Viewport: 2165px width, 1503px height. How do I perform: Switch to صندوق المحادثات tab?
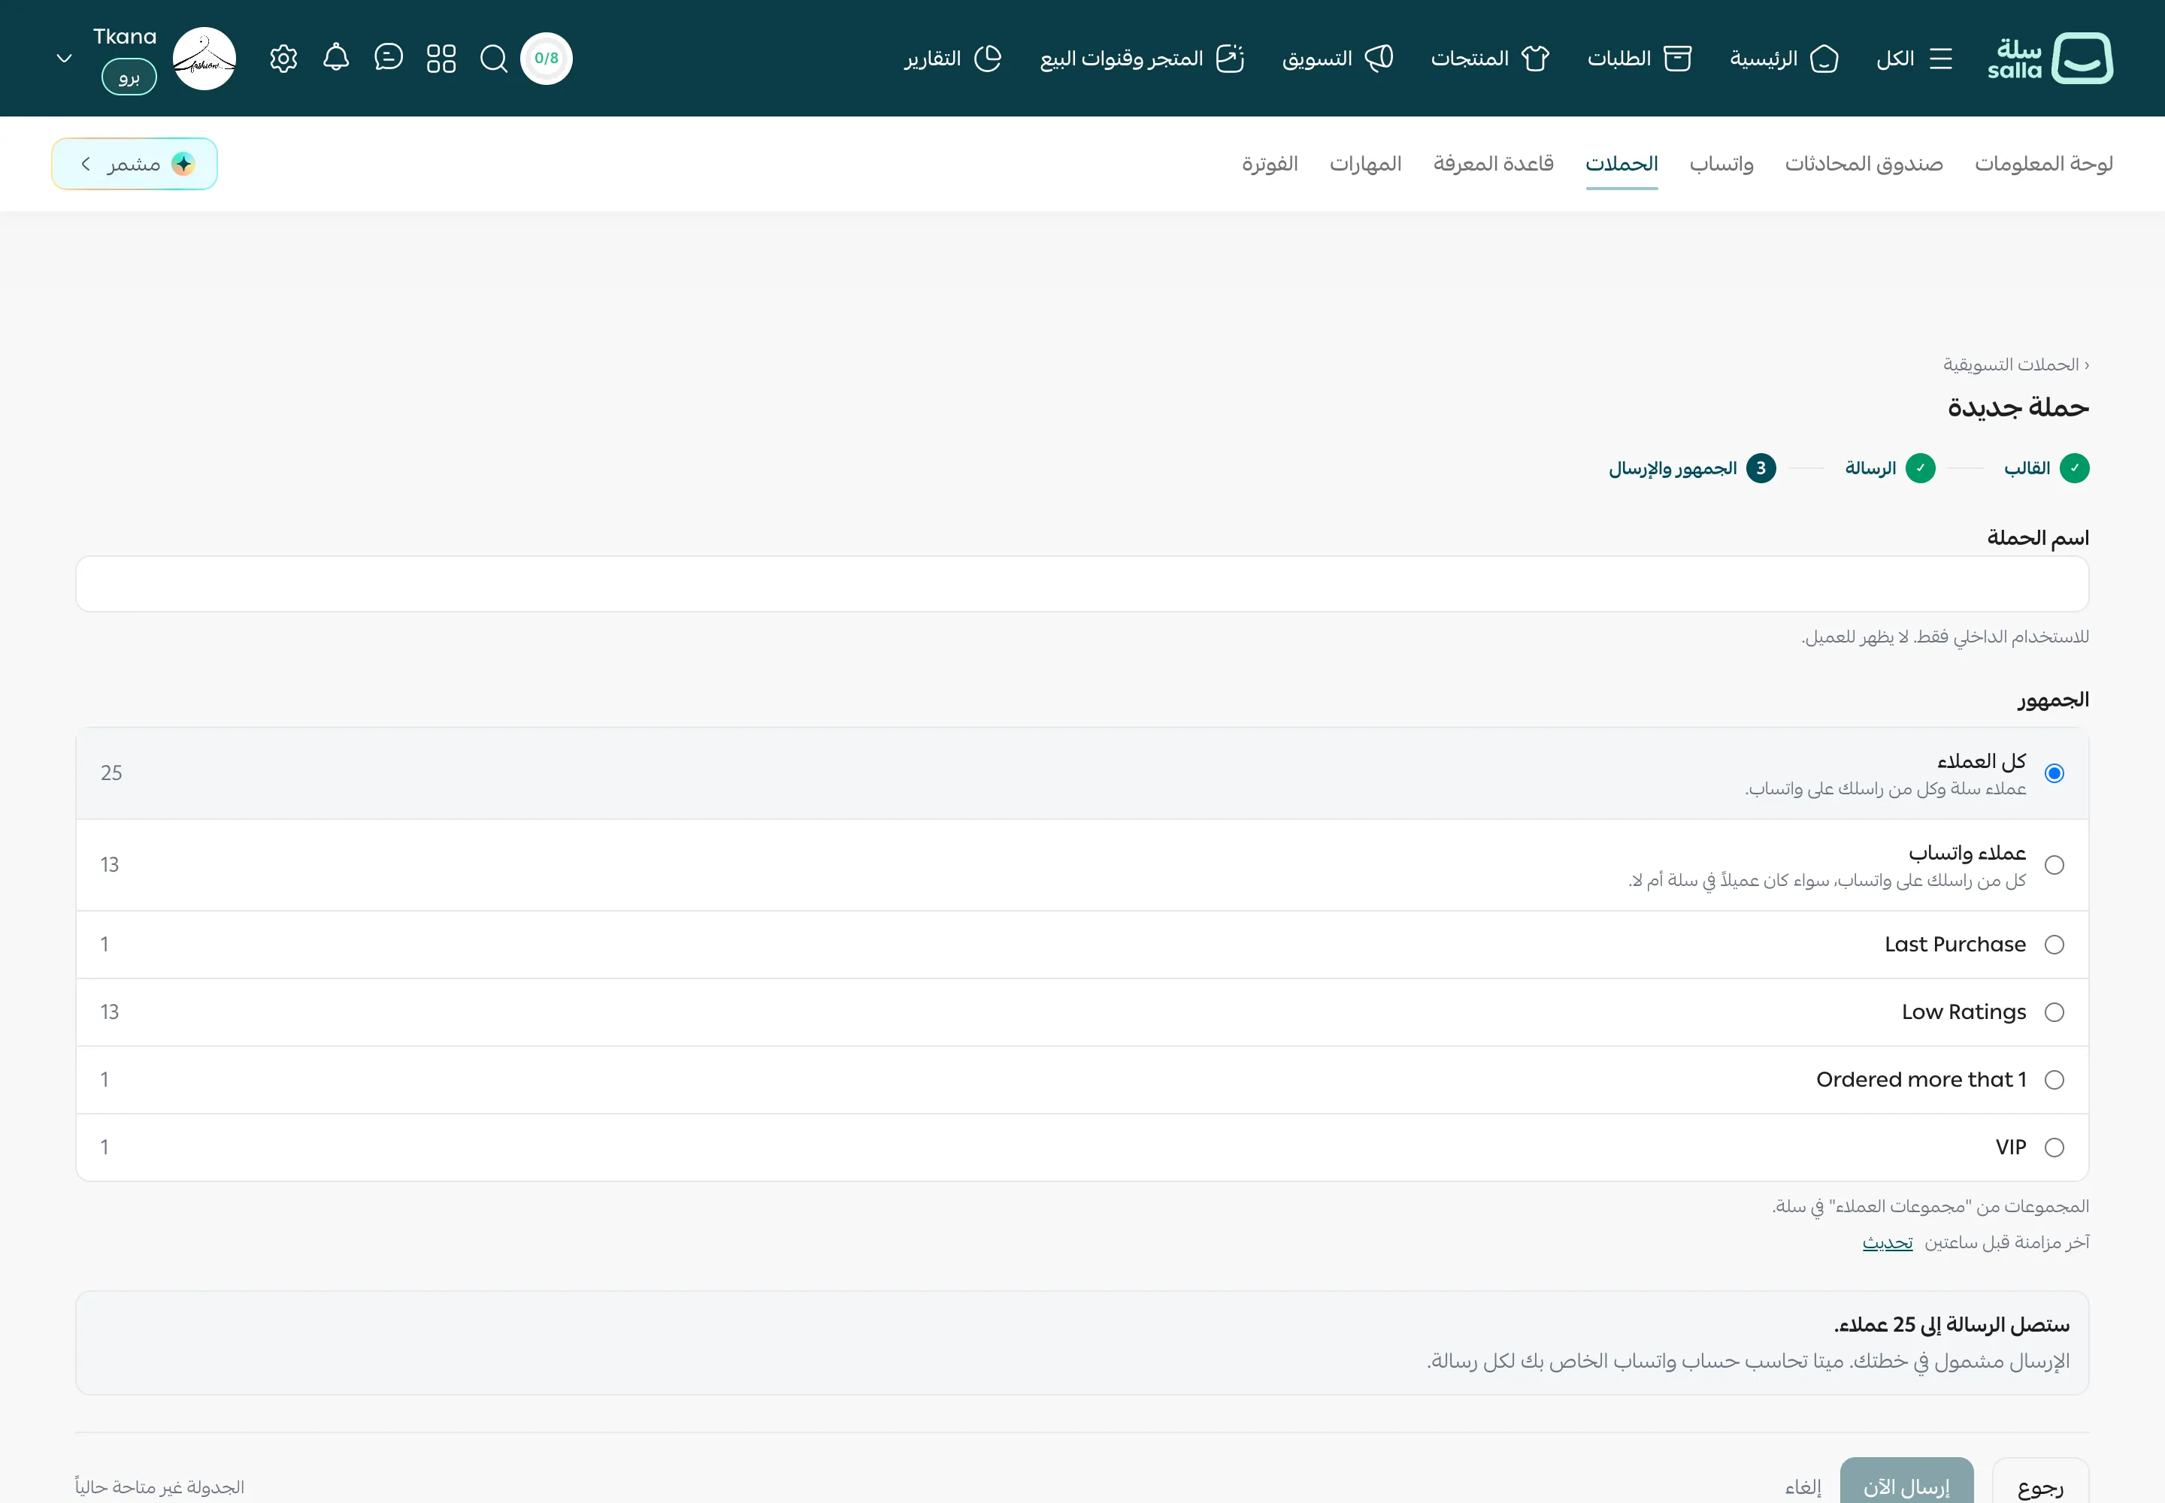[x=1864, y=164]
